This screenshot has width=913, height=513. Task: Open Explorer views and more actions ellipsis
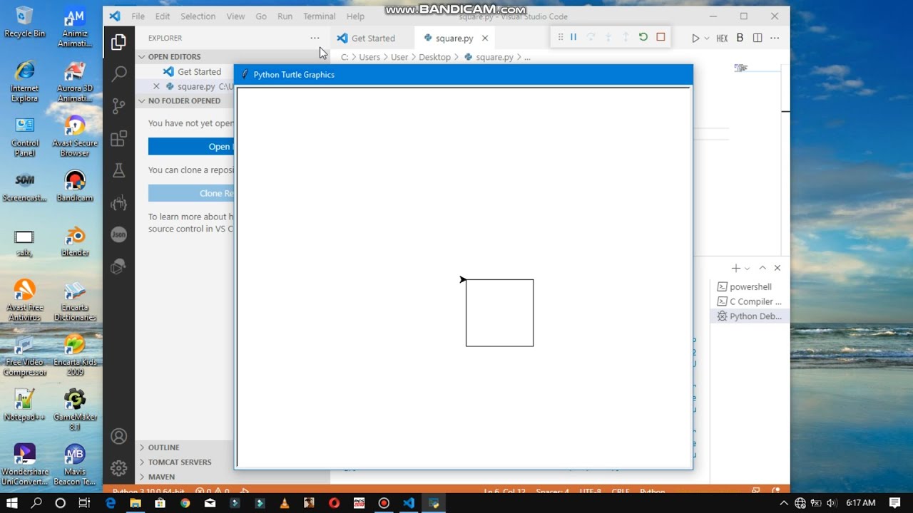[x=315, y=38]
